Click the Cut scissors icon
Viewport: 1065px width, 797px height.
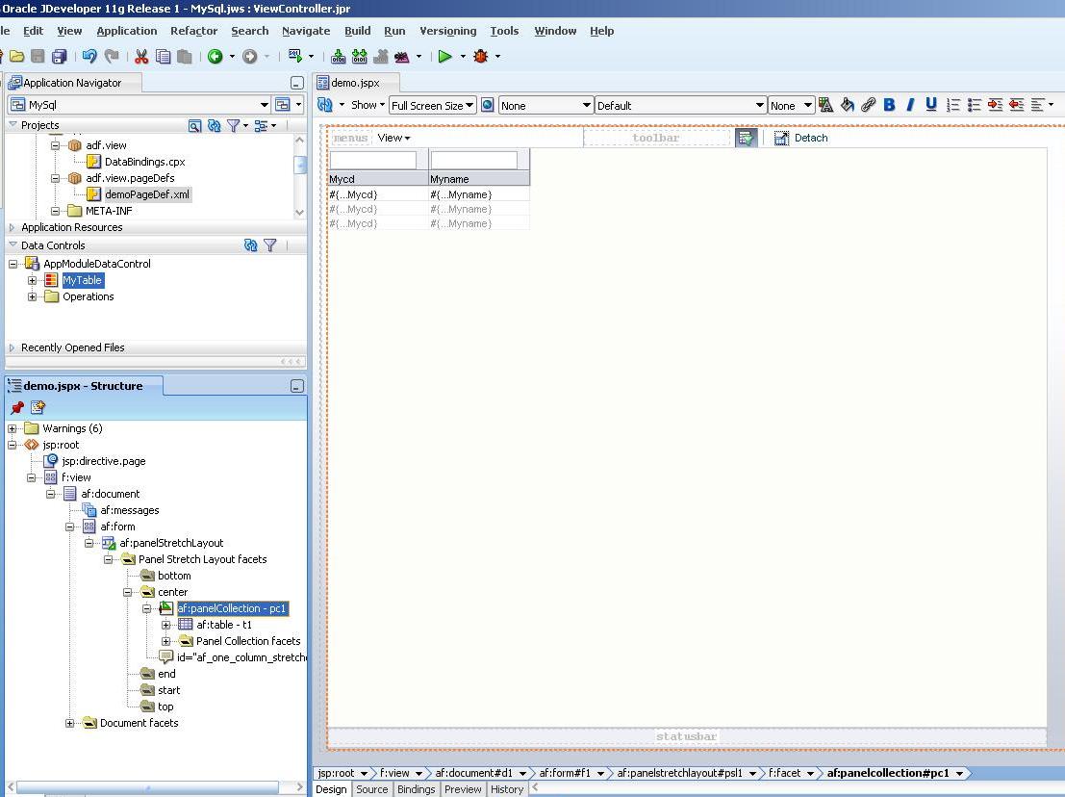click(141, 56)
